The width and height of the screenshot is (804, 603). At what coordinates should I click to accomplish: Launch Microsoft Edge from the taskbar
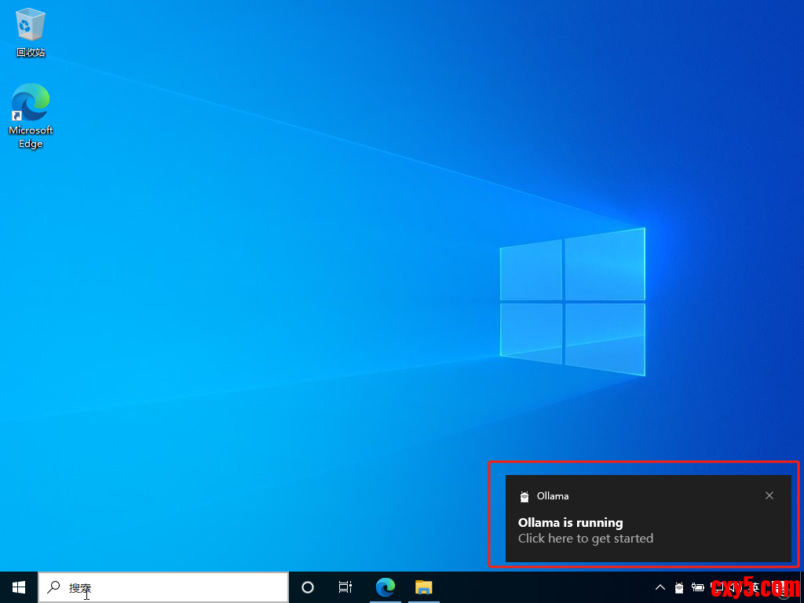pyautogui.click(x=385, y=587)
